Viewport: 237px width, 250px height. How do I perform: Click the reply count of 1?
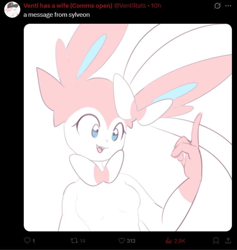(x=34, y=241)
